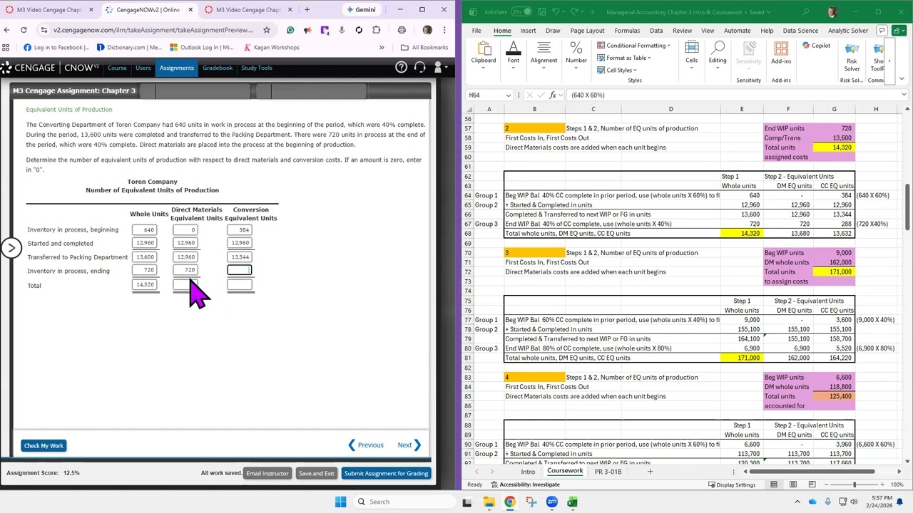Image resolution: width=913 pixels, height=513 pixels.
Task: Open Excel Add-ins button
Action: pos(781,53)
